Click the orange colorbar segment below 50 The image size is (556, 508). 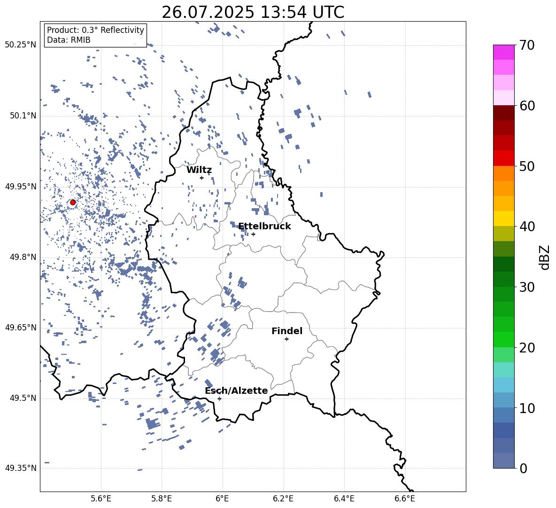coord(503,173)
